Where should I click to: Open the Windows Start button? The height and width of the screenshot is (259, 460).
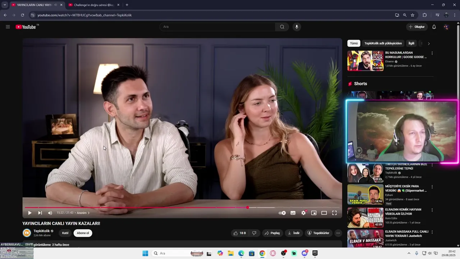tap(145, 253)
